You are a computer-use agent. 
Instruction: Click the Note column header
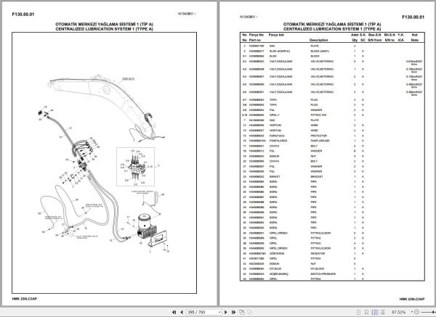(415, 40)
